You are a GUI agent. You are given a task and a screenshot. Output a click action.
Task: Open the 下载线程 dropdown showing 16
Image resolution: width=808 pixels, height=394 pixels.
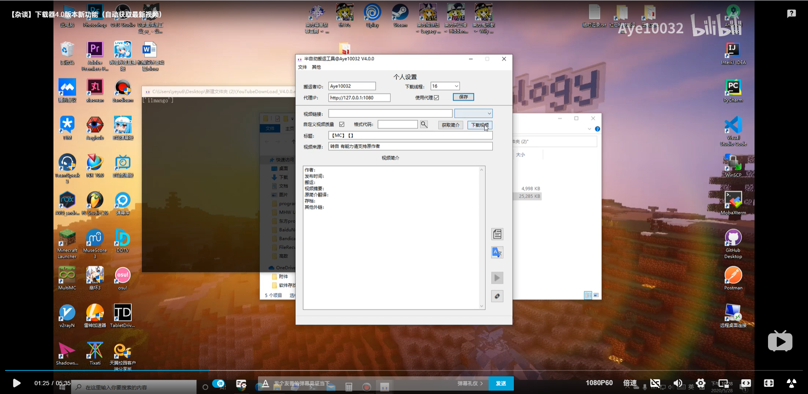click(x=445, y=86)
